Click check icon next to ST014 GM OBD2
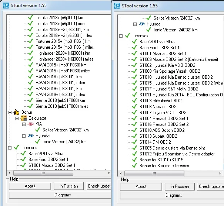This screenshot has height=206, width=224. coord(134,142)
